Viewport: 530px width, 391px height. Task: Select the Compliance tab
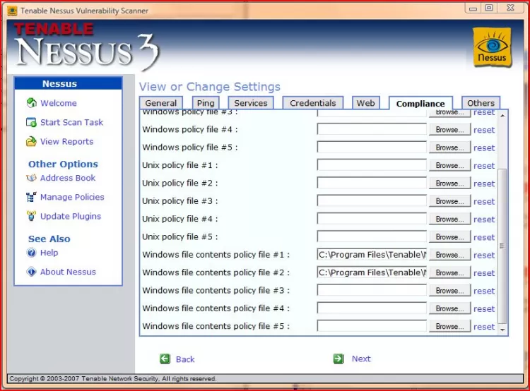click(x=420, y=103)
